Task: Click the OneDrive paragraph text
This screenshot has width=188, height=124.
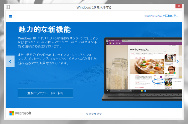Action: [57, 59]
